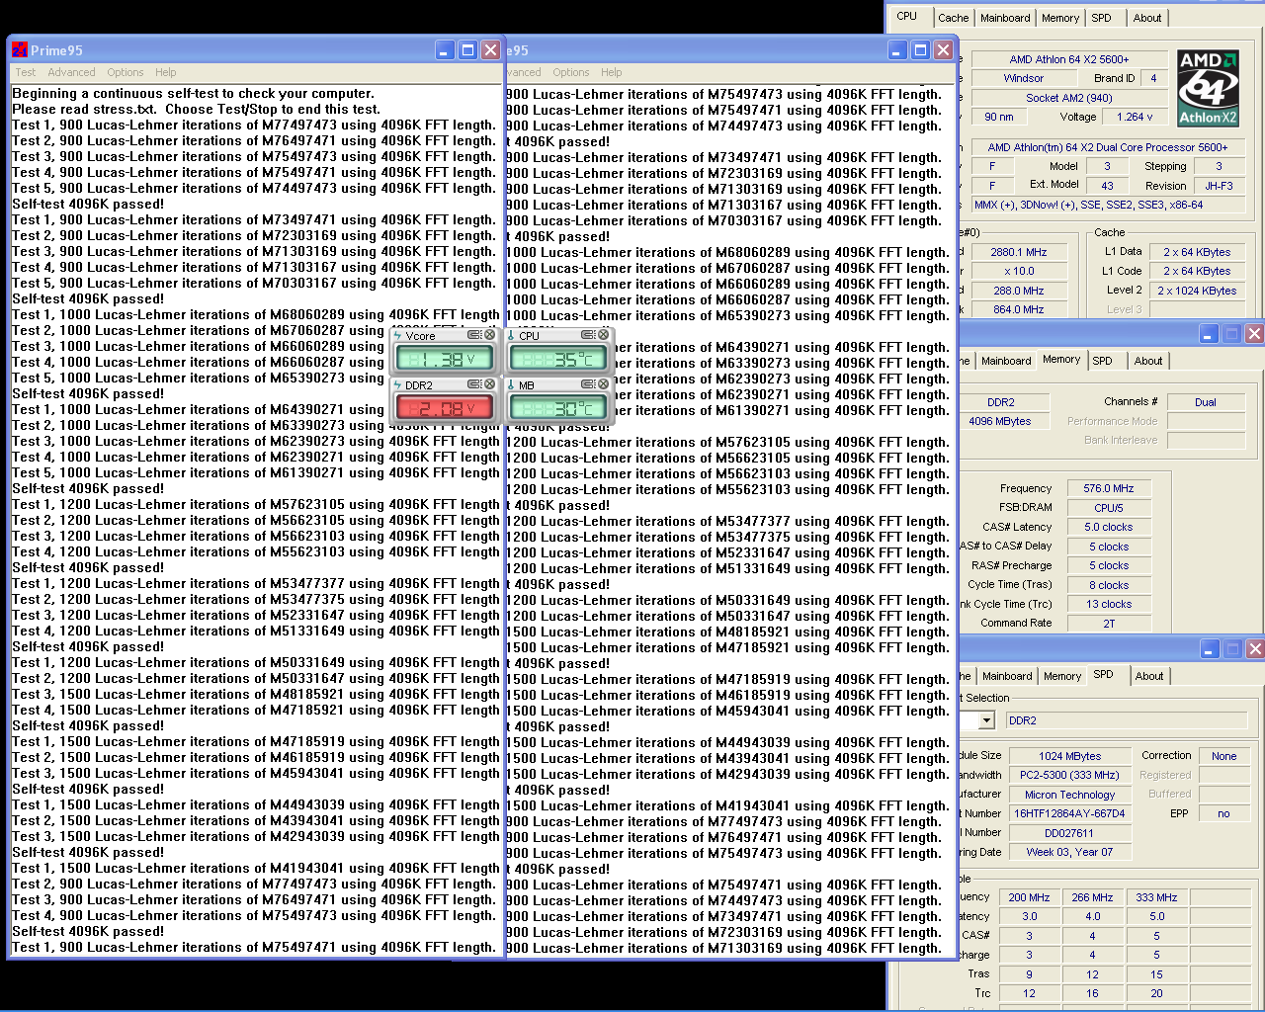The height and width of the screenshot is (1012, 1265).
Task: Click the '2880.1 MHz' core speed value
Action: [x=1019, y=252]
